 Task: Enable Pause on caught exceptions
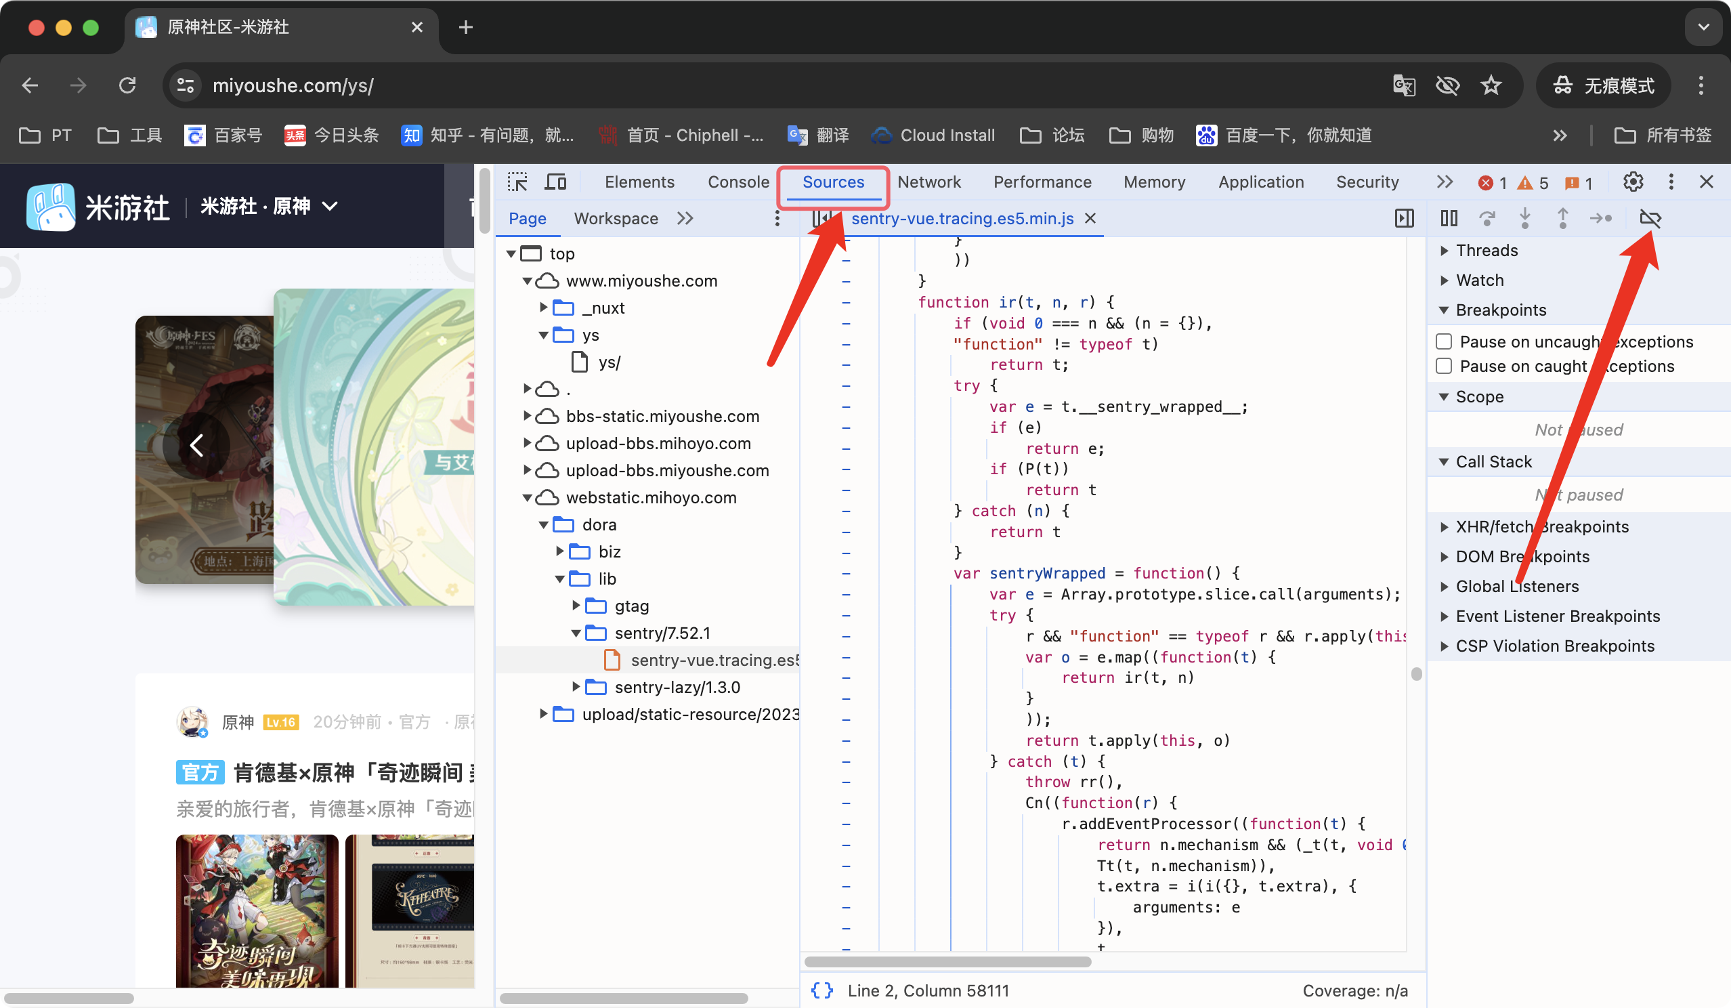click(x=1444, y=366)
